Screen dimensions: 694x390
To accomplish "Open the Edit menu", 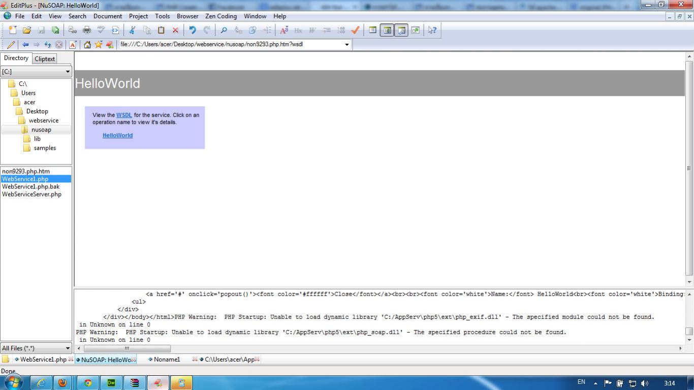I will [x=37, y=16].
